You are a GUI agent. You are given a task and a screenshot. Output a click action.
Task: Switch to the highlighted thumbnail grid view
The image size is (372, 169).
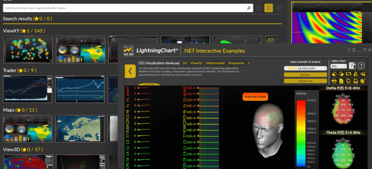tap(268, 8)
